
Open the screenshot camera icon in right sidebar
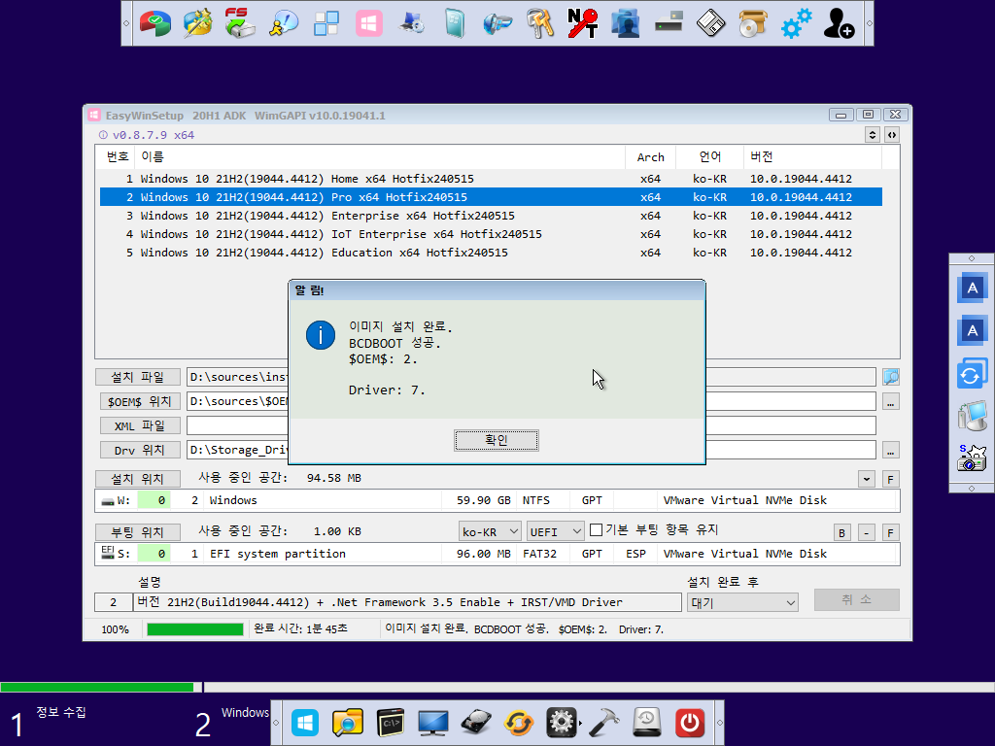tap(972, 458)
